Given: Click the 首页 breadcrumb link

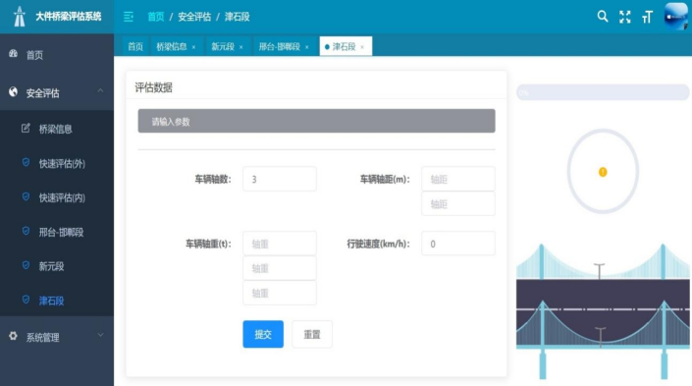Looking at the screenshot, I should click(156, 17).
